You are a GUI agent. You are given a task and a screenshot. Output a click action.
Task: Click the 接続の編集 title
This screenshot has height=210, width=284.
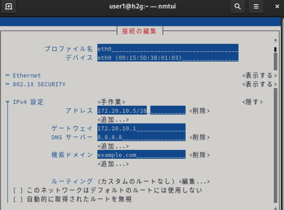pos(139,31)
